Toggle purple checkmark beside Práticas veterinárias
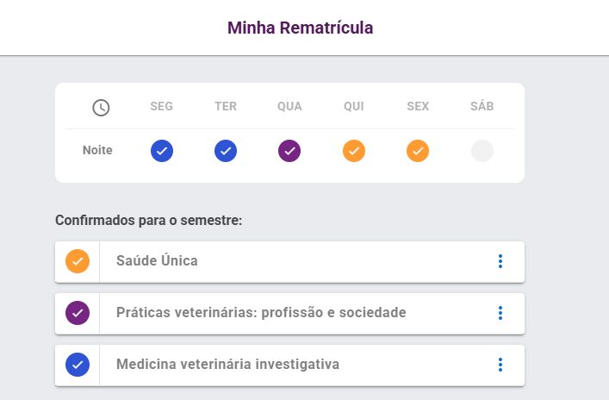609x400 pixels. (78, 313)
